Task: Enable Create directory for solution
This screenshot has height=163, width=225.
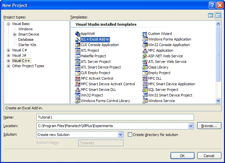Action: [130, 135]
